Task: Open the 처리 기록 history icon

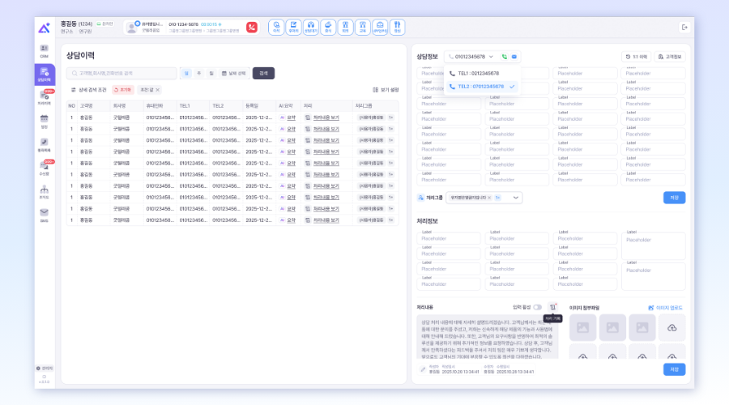Action: tap(552, 308)
